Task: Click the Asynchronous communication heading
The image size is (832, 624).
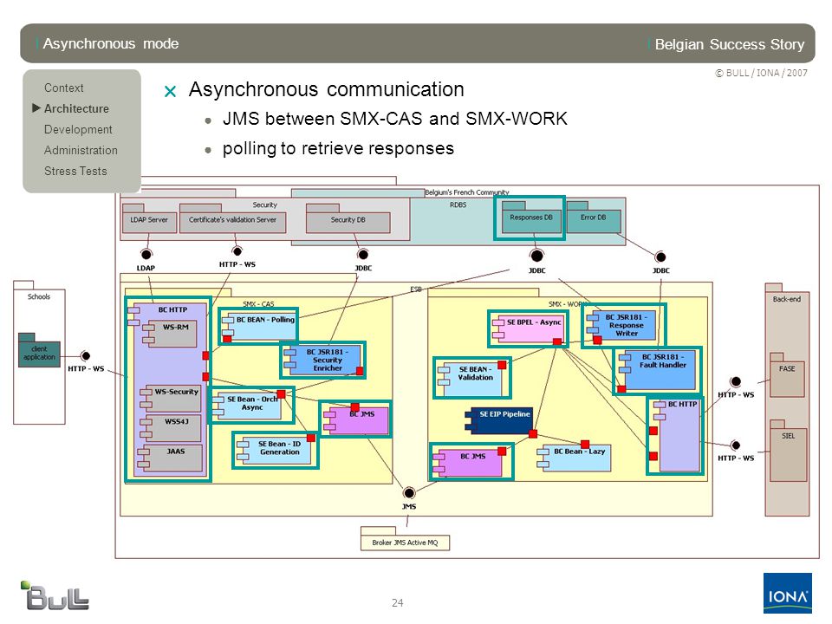Action: point(327,89)
